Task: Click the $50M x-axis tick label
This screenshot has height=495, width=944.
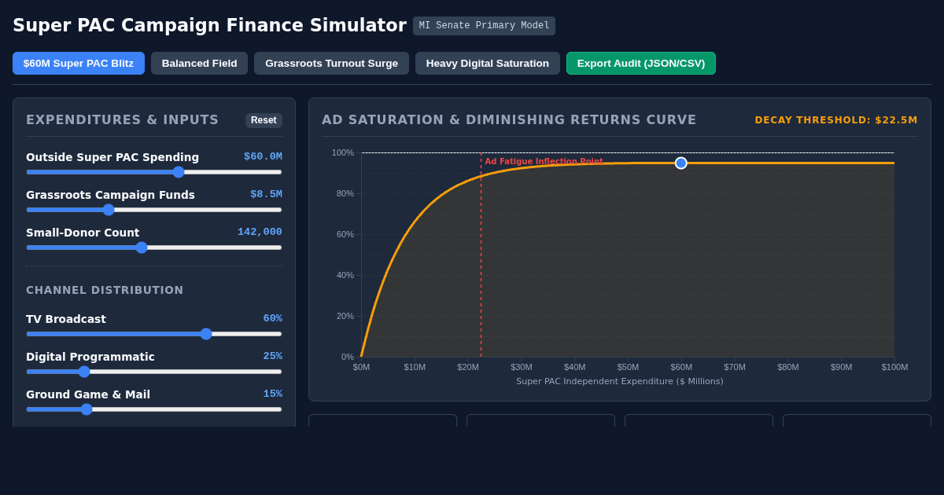Action: (x=628, y=367)
